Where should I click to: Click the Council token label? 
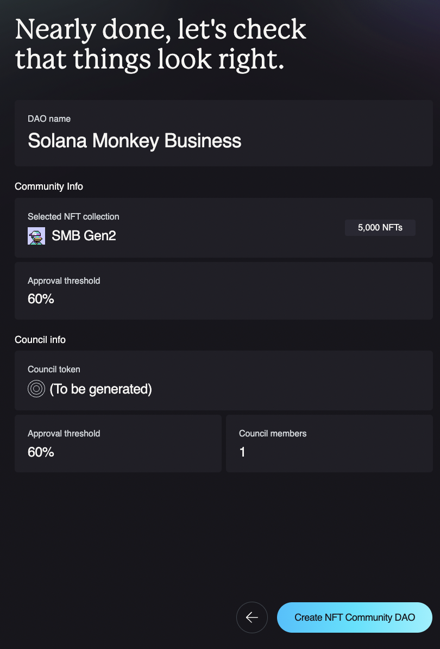[x=54, y=369]
